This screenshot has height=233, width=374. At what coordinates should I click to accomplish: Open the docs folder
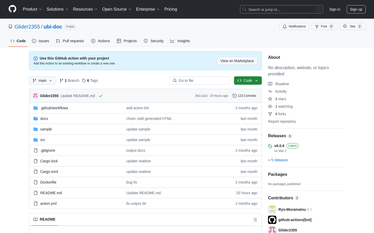(44, 119)
